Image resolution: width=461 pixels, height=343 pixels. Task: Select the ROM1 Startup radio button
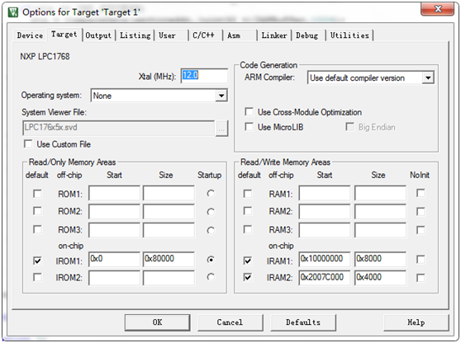[211, 194]
